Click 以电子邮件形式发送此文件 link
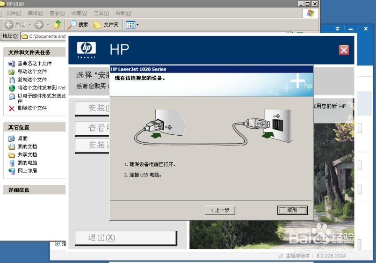This screenshot has width=376, height=263. pyautogui.click(x=42, y=98)
